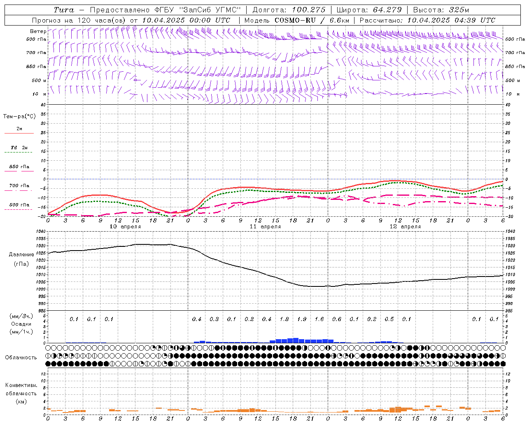Screen dimensions: 527x422
Task: Click the longitude value "100.275"
Action: 308,10
